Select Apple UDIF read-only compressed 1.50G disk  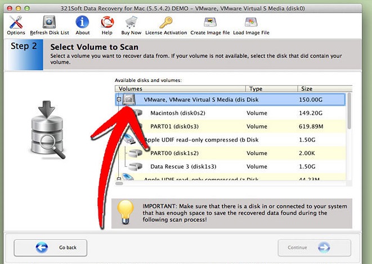(x=230, y=140)
